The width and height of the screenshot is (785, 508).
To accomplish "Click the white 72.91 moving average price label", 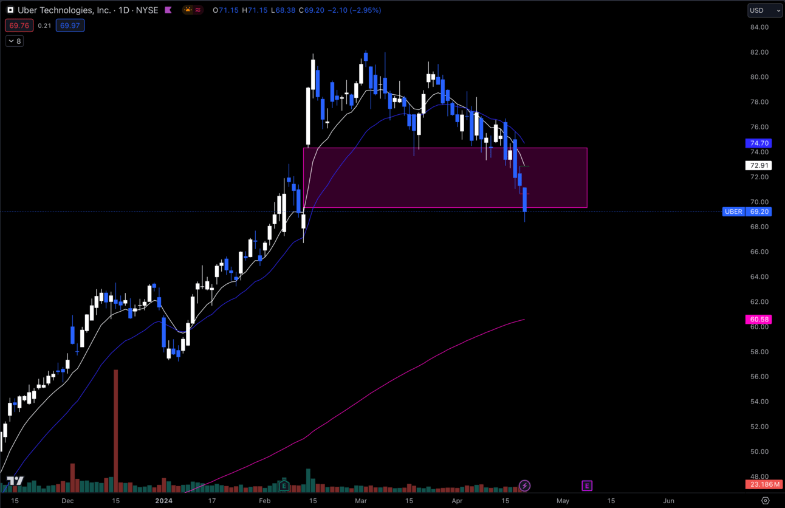I will point(759,165).
